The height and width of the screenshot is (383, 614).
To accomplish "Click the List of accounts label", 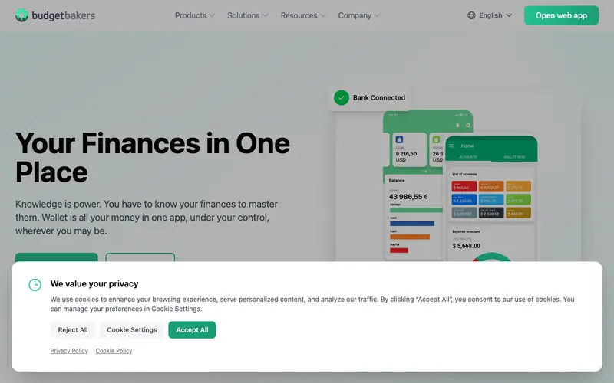I will pos(464,174).
